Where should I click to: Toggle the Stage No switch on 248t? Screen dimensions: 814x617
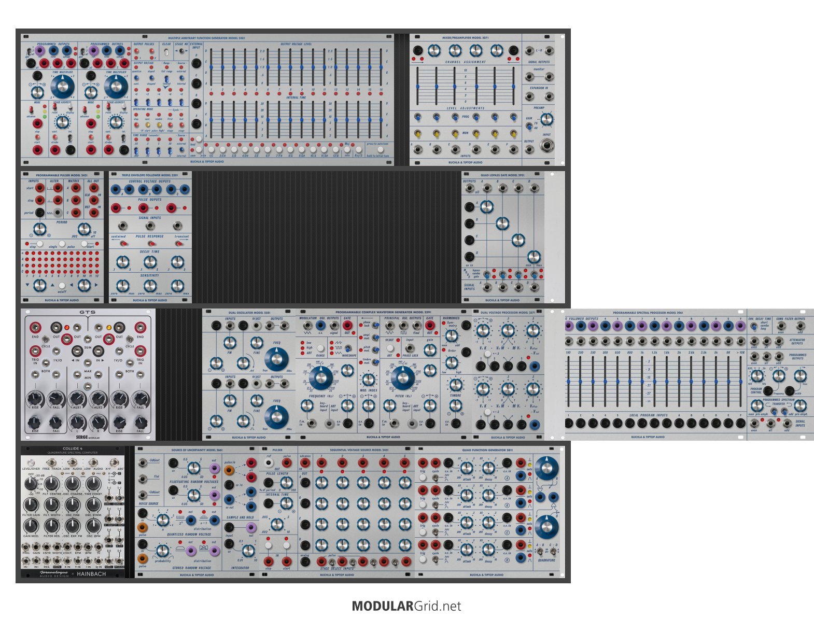[181, 51]
